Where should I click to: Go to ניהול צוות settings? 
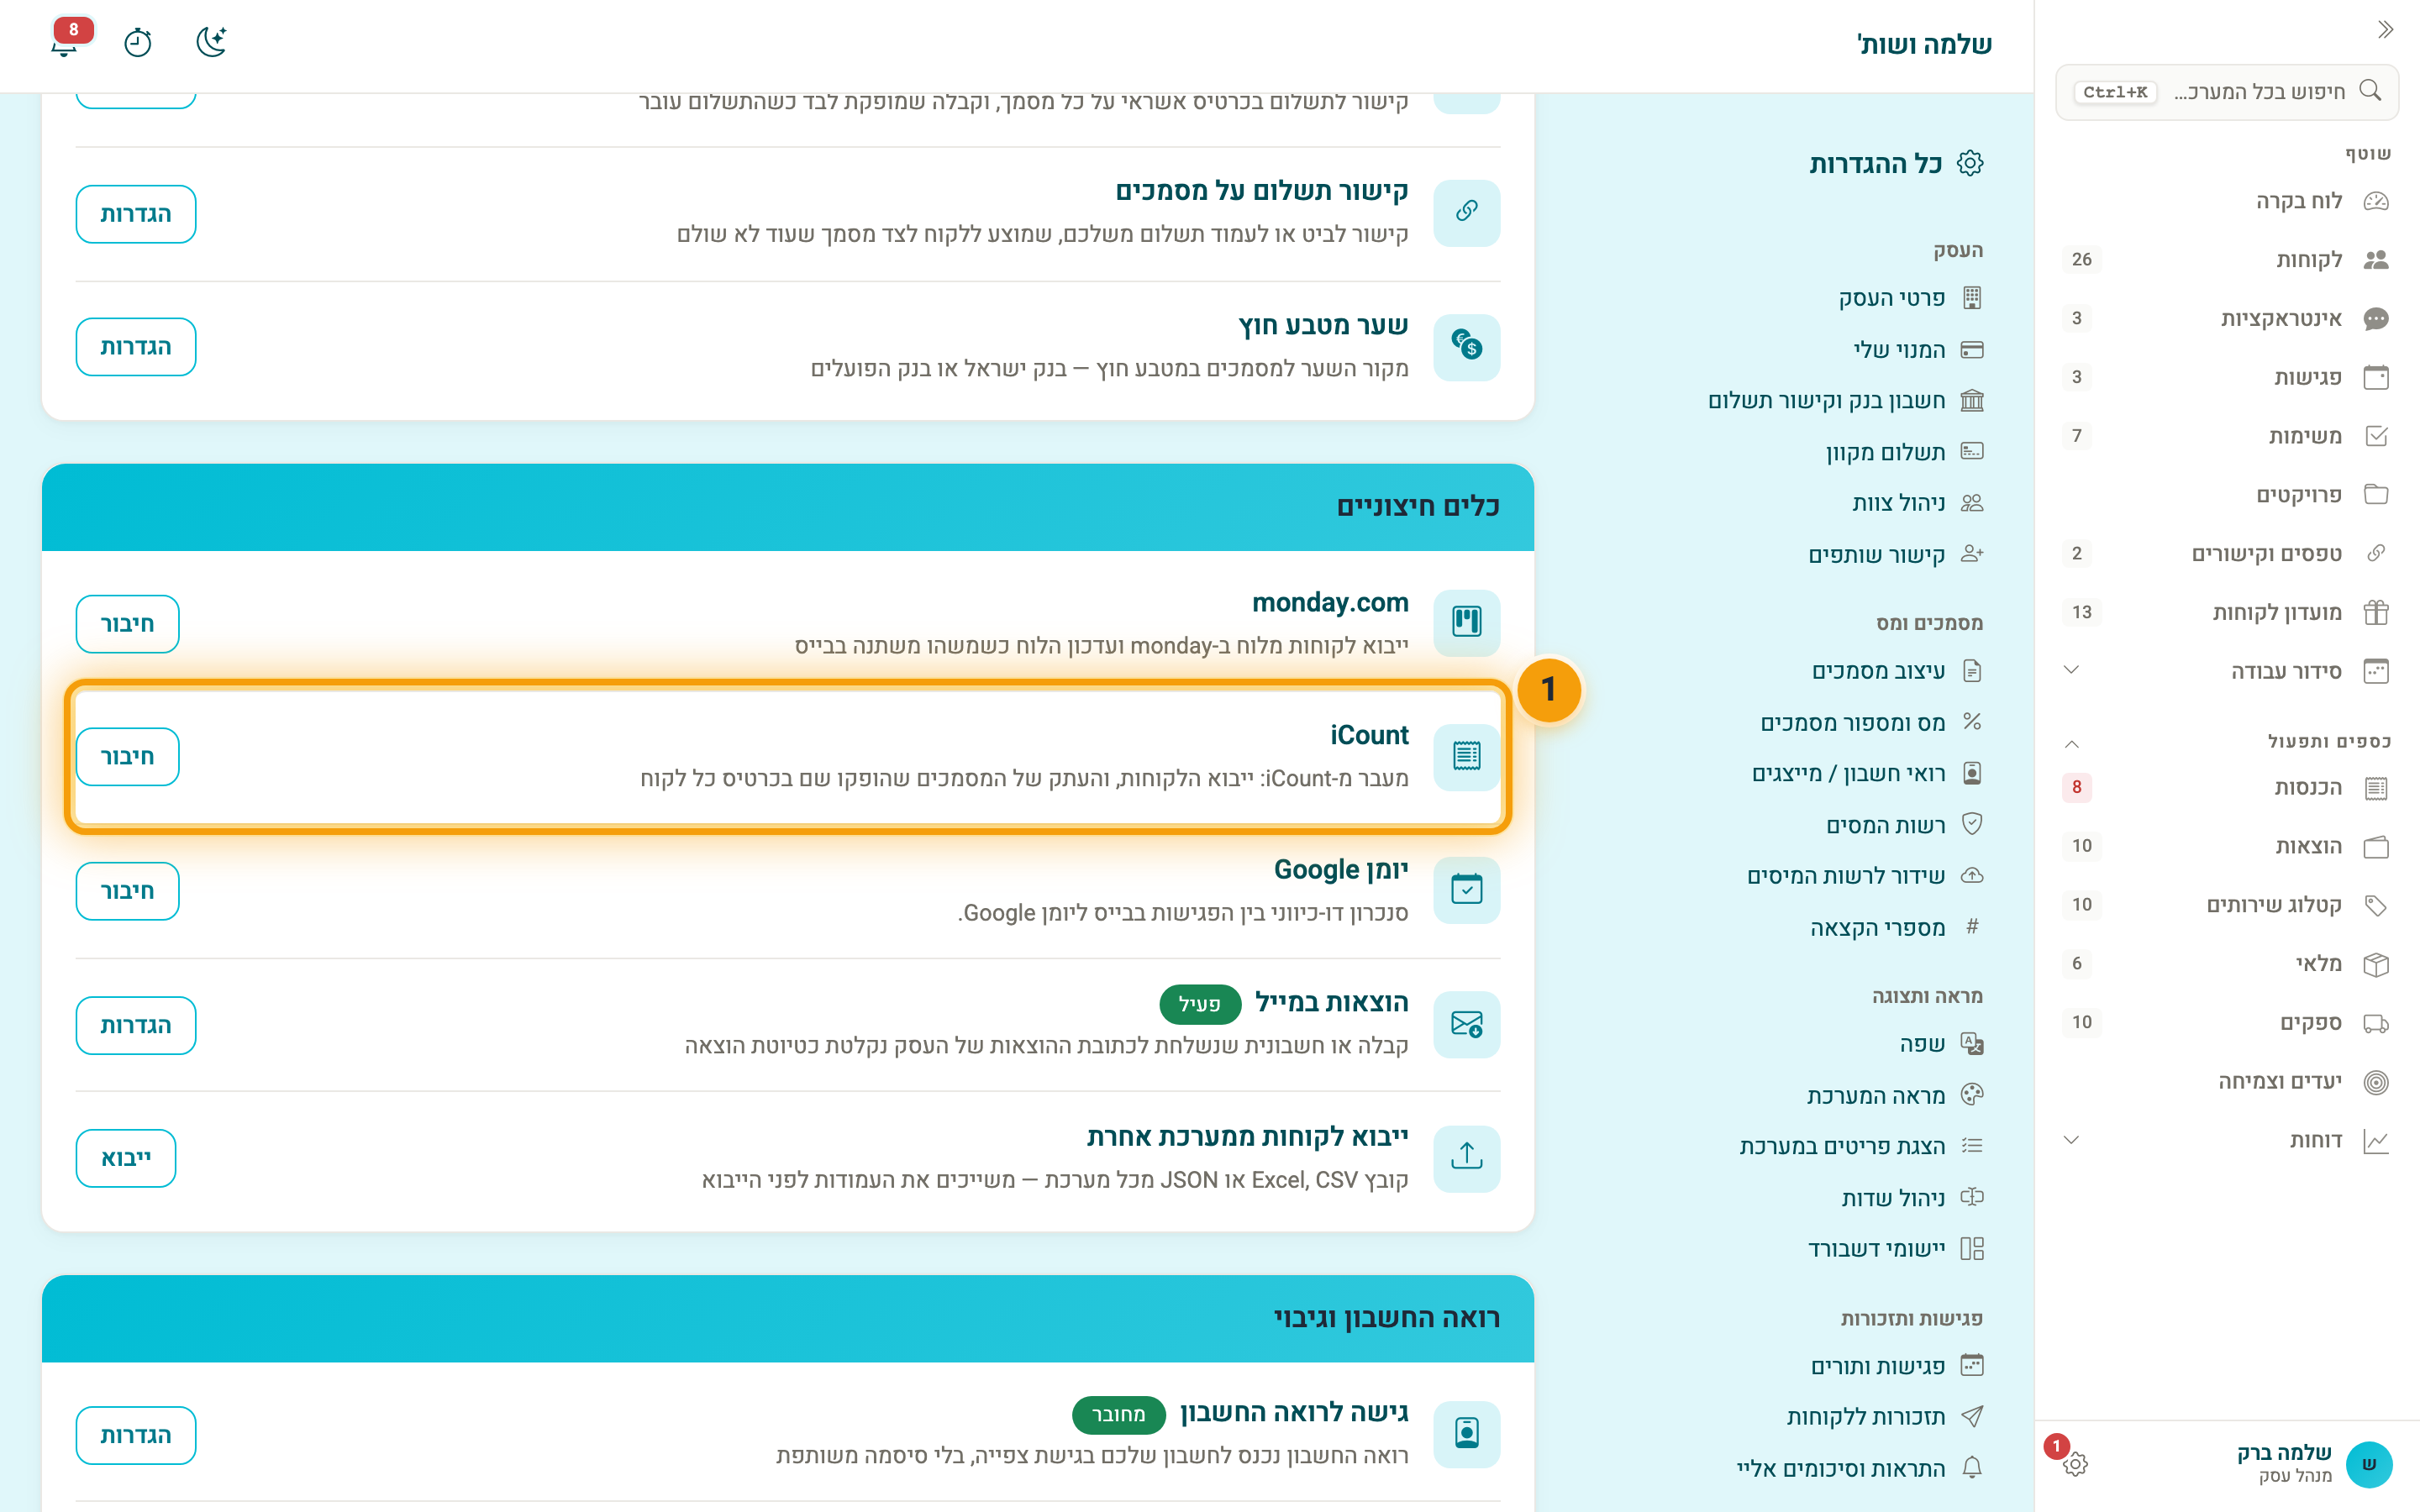[x=1917, y=503]
